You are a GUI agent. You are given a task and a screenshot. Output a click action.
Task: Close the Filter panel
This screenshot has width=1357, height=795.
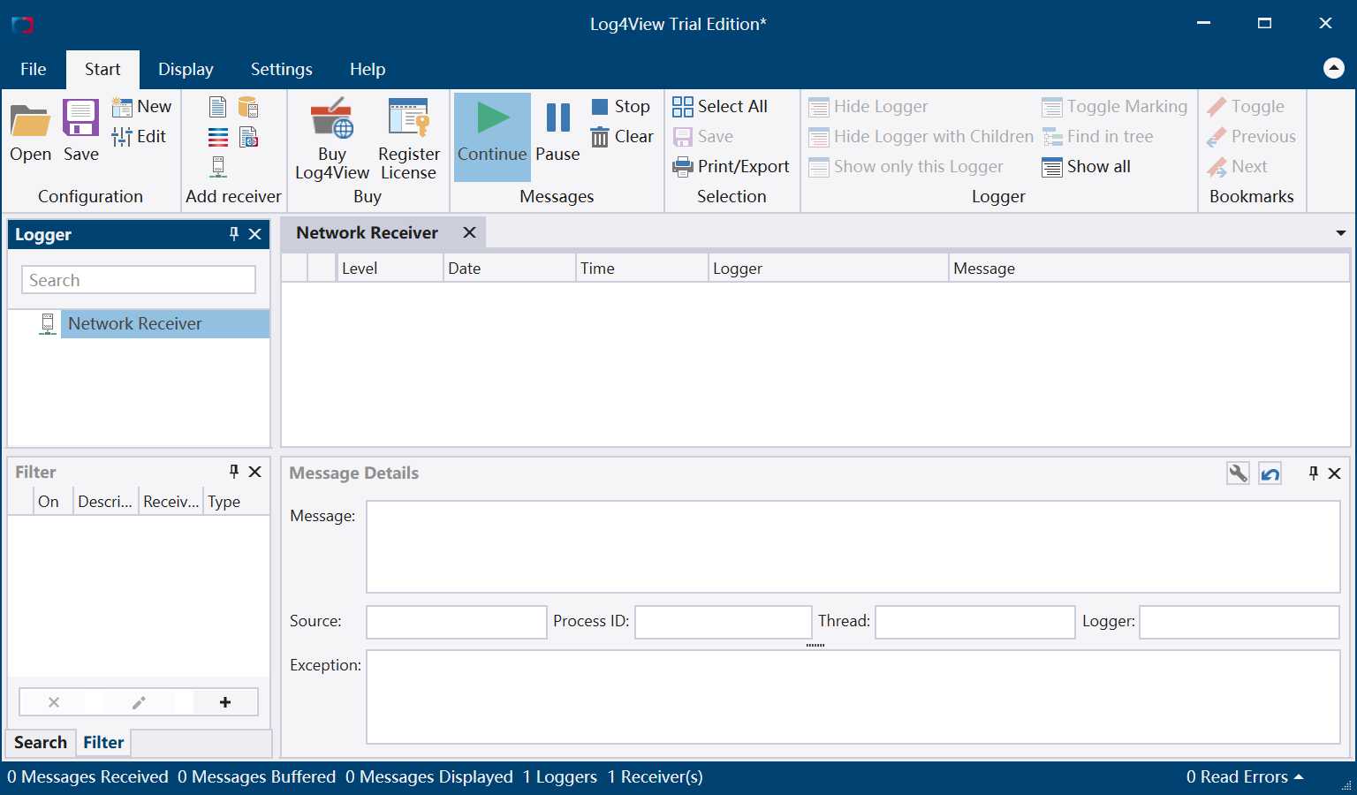point(255,472)
